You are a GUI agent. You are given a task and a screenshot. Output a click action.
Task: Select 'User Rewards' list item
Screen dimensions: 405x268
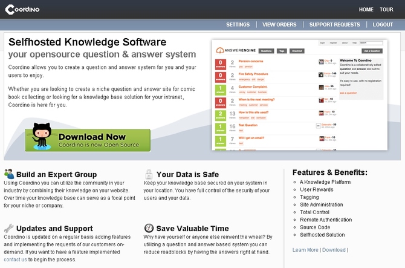coord(317,190)
